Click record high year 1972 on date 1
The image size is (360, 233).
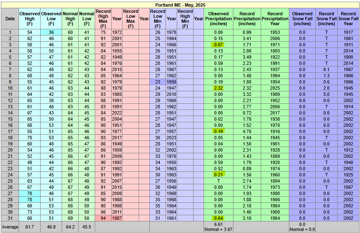(x=117, y=32)
